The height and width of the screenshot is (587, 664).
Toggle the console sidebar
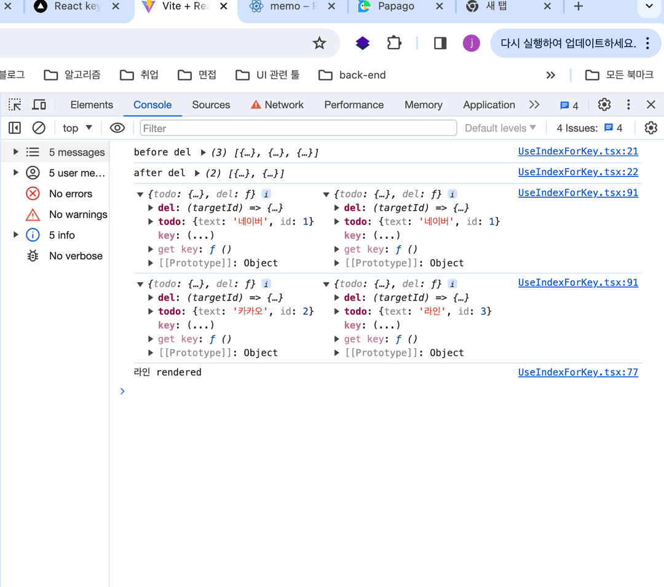point(14,128)
